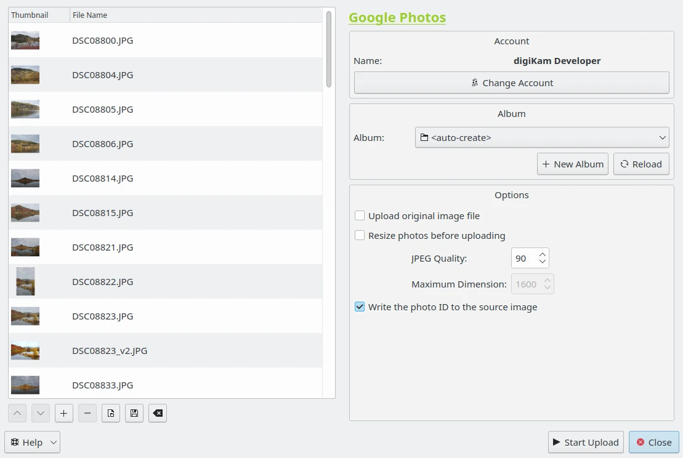
Task: Tick Resize photos before uploading
Action: point(360,236)
